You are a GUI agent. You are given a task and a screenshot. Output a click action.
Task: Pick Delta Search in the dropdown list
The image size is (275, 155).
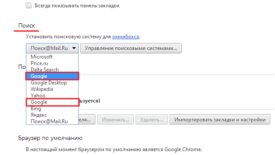52,70
